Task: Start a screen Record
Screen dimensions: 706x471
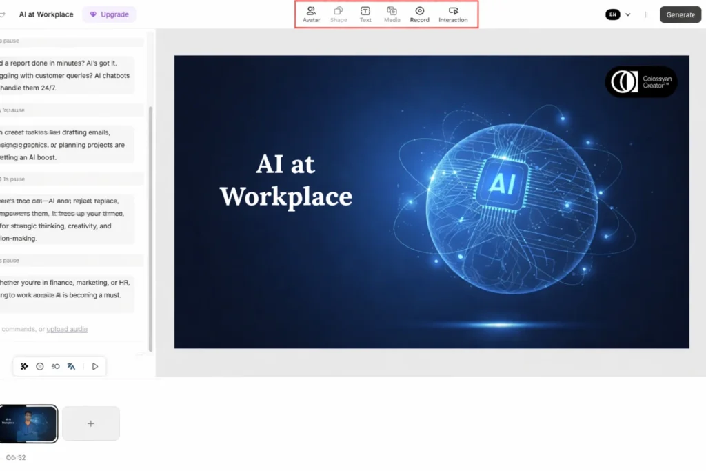Action: point(419,14)
